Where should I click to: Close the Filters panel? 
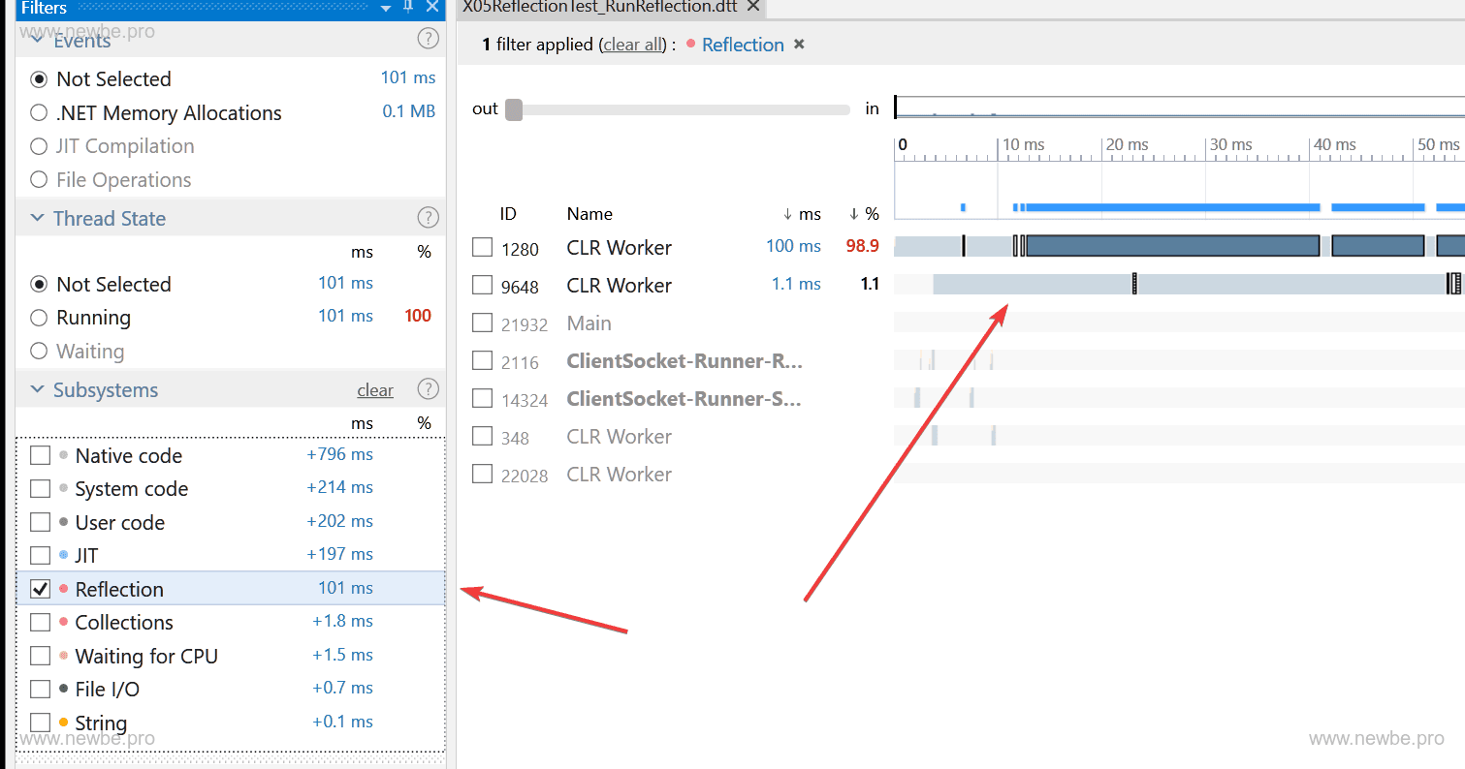click(x=432, y=7)
